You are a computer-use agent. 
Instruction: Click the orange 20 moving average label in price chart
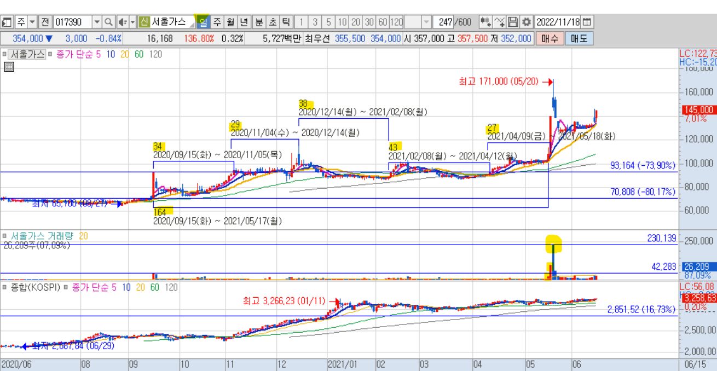[x=125, y=55]
